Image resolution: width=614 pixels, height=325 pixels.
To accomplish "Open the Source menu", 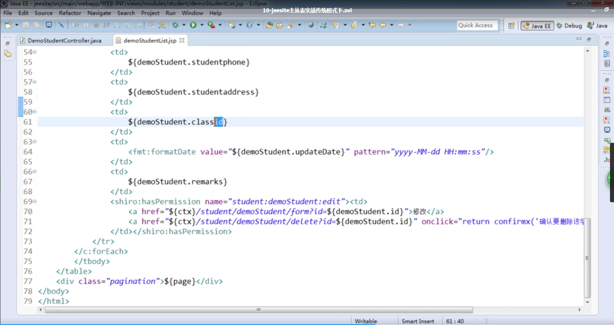I will pyautogui.click(x=44, y=13).
